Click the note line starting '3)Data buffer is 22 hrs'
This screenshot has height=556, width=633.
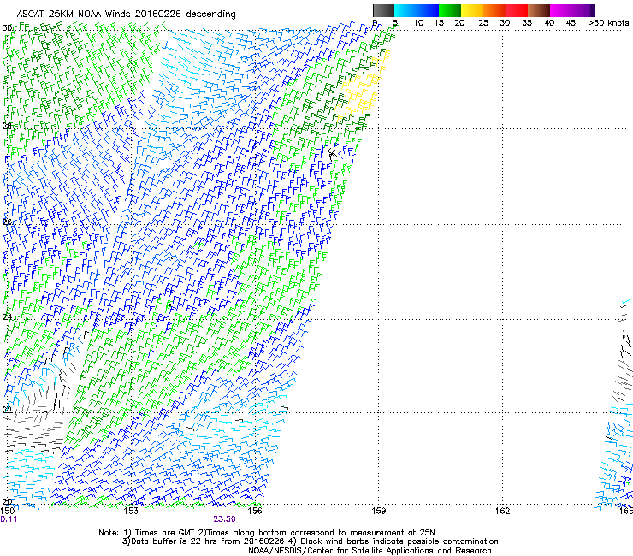[x=310, y=541]
